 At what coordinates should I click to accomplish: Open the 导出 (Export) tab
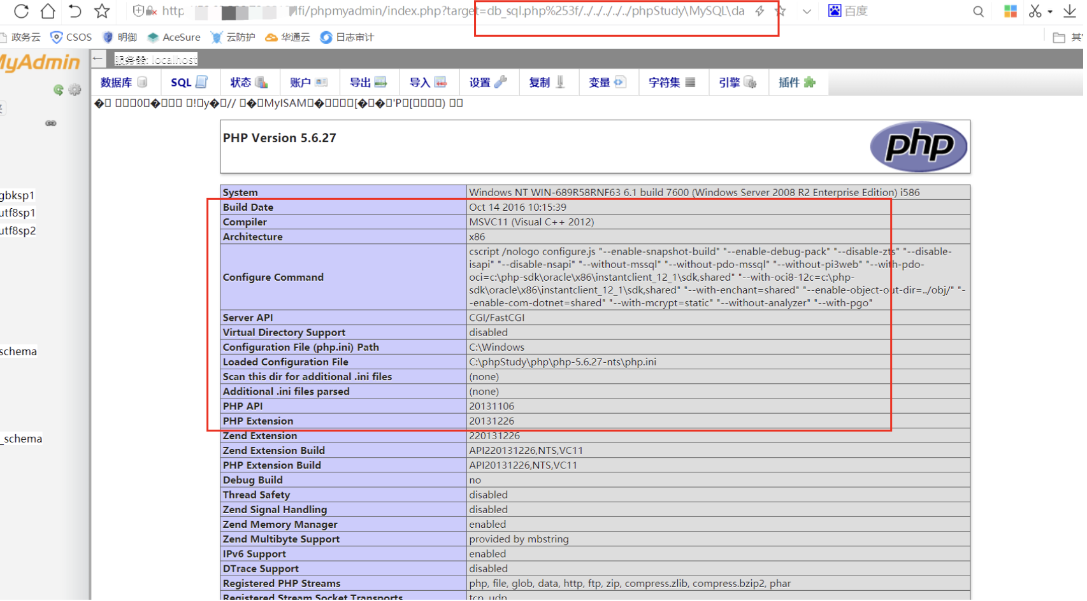click(x=368, y=83)
